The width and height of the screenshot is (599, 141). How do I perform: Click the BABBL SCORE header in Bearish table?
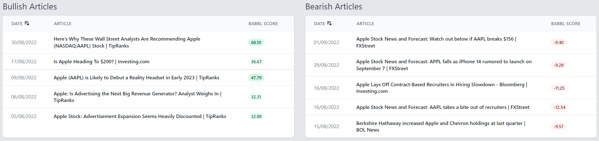[566, 24]
